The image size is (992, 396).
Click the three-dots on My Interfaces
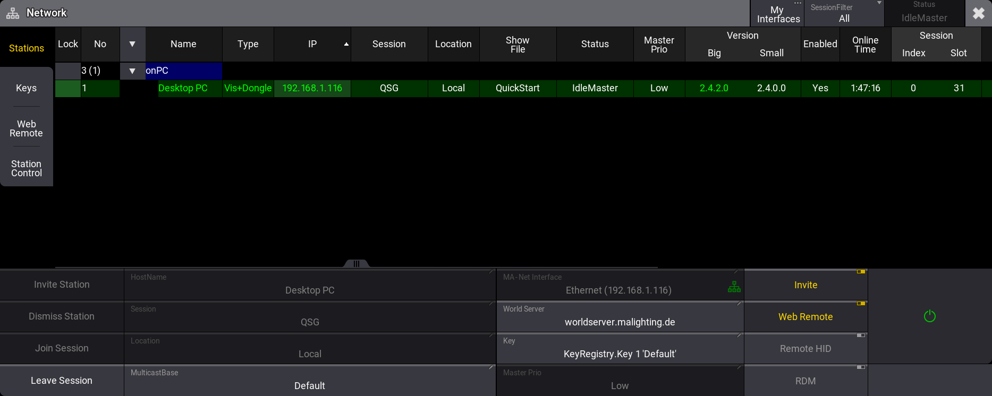(798, 3)
